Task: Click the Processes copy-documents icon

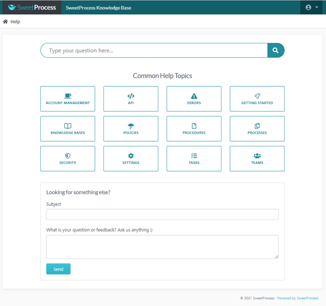Action: point(257,126)
